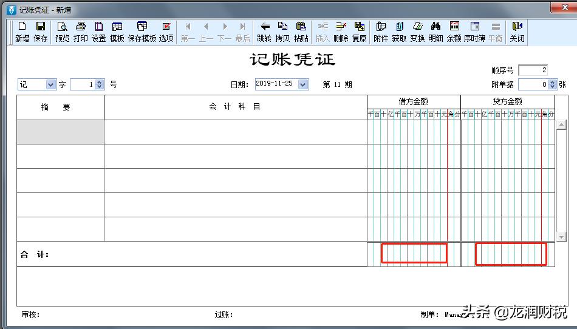Go to 最后 last voucher
The image size is (577, 329).
242,32
